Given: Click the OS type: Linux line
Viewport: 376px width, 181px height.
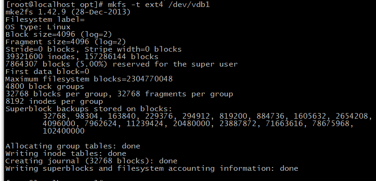Looking at the screenshot, I should coord(38,27).
